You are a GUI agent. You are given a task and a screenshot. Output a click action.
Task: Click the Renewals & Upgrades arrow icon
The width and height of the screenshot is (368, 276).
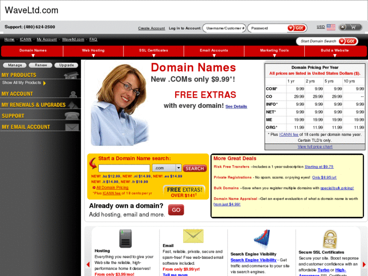pos(73,105)
